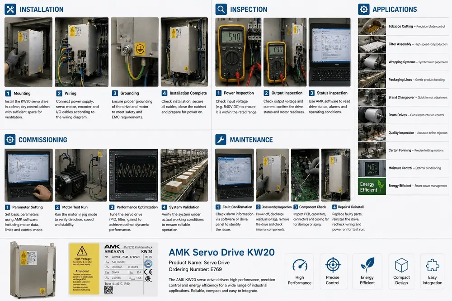Click the Applications gear icon
Image resolution: width=452 pixels, height=301 pixels.
point(363,9)
